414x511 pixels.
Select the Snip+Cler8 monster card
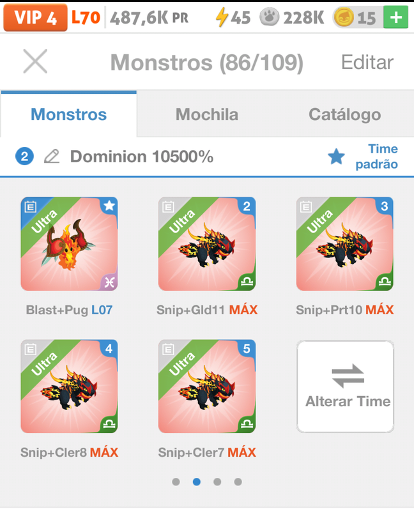69,386
